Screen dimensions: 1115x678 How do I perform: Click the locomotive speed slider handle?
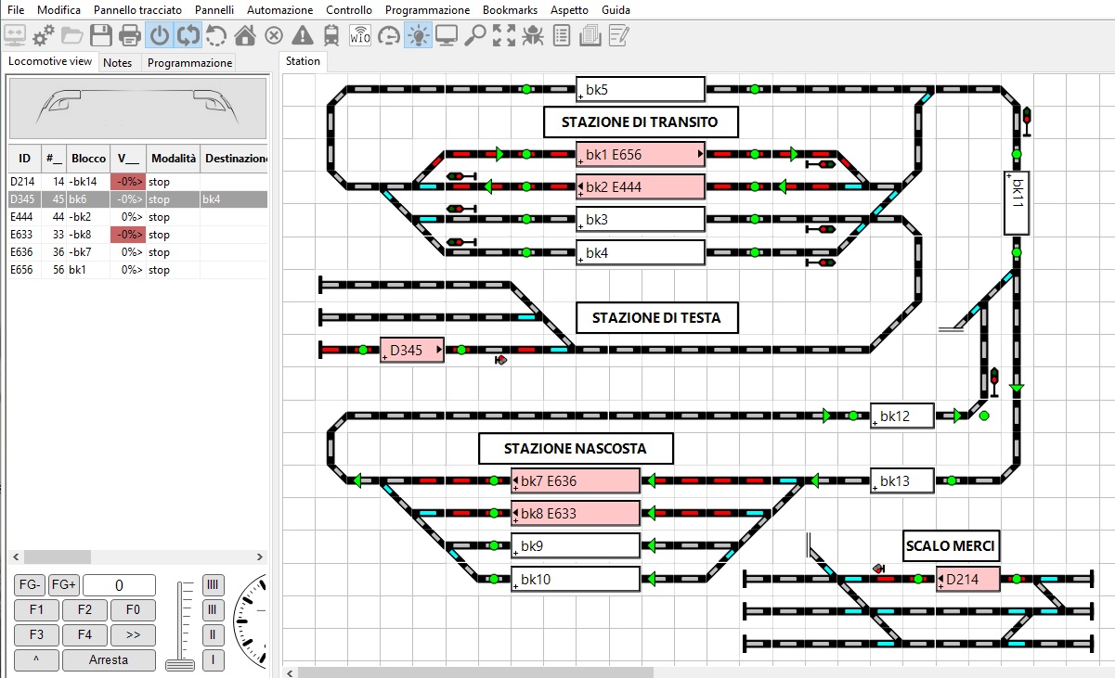tap(180, 664)
